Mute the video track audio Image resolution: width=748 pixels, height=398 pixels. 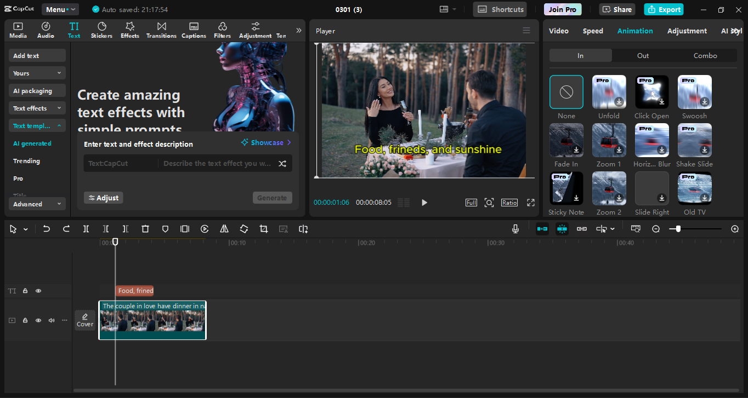coord(51,320)
